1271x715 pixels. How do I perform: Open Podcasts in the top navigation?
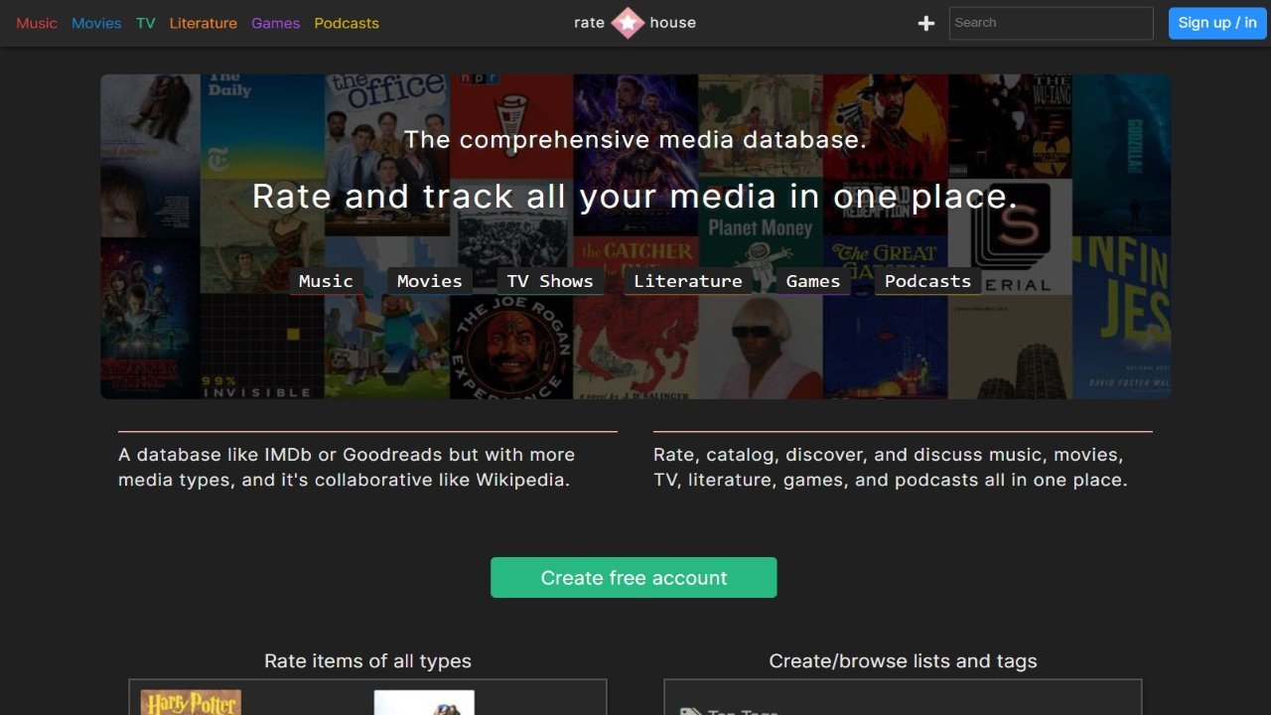(x=347, y=23)
